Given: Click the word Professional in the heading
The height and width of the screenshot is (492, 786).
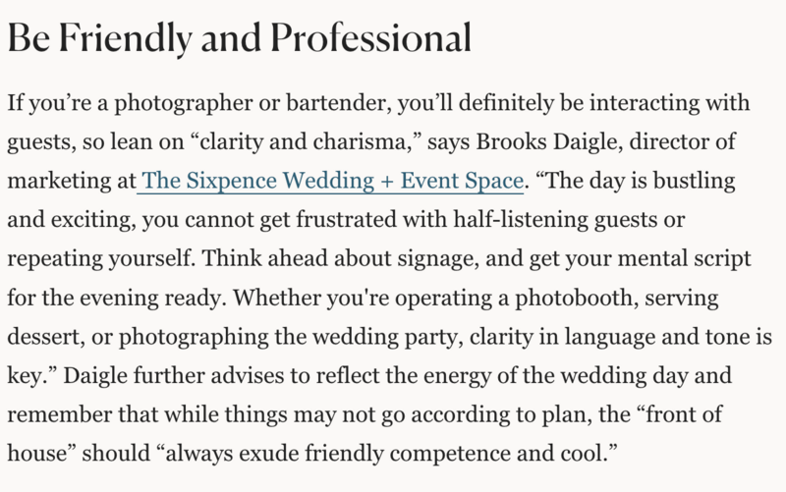Looking at the screenshot, I should [x=371, y=37].
